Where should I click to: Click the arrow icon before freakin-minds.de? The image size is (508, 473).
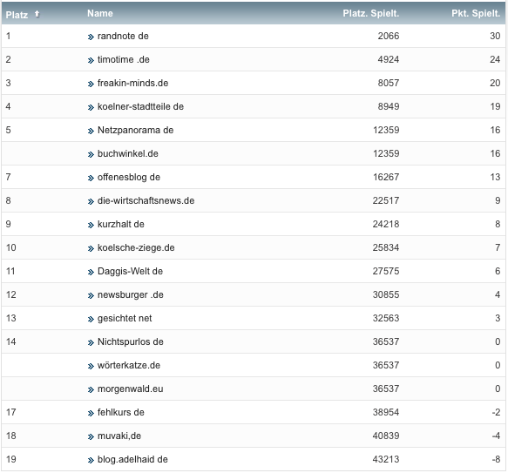pyautogui.click(x=91, y=84)
